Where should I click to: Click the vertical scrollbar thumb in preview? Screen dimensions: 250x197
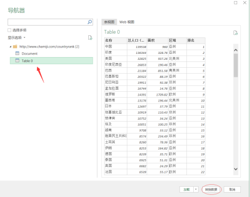[x=236, y=65]
